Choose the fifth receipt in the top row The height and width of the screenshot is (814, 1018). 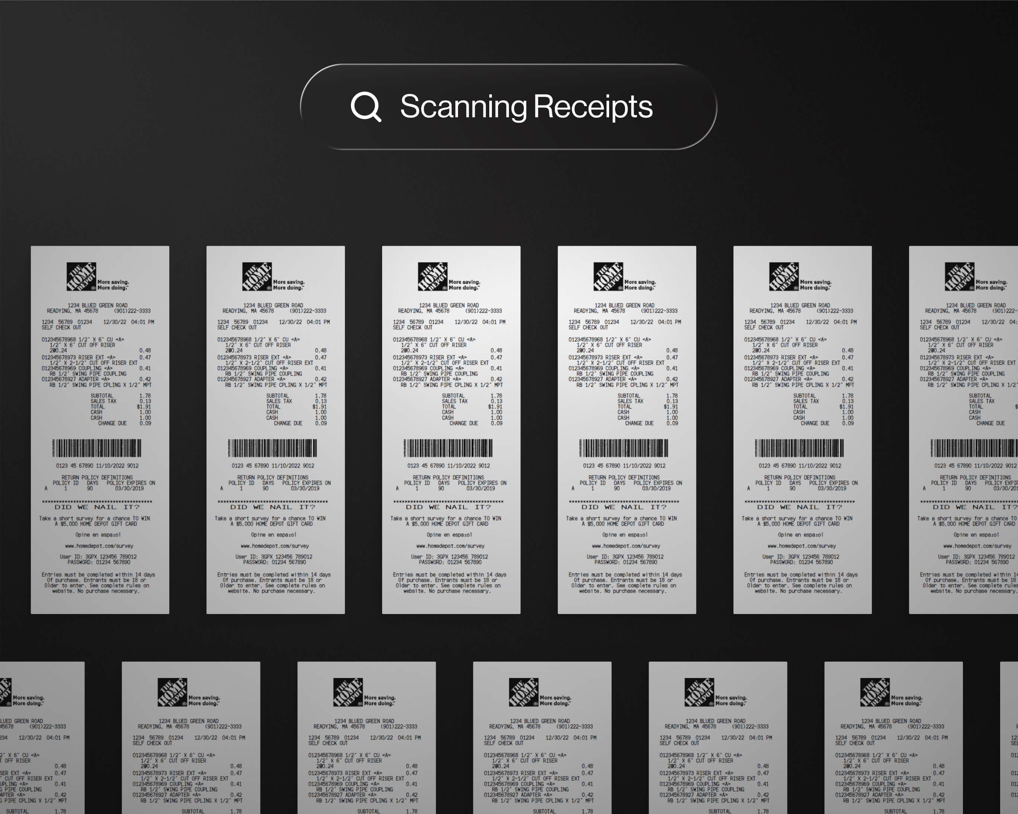[x=803, y=430]
